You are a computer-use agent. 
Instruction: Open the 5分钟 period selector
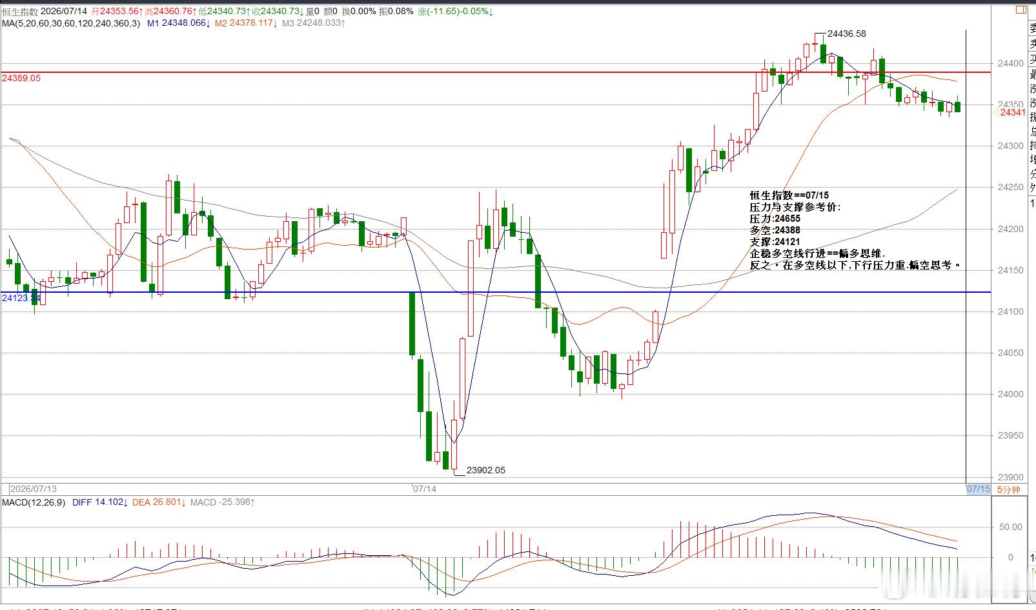tap(1009, 489)
